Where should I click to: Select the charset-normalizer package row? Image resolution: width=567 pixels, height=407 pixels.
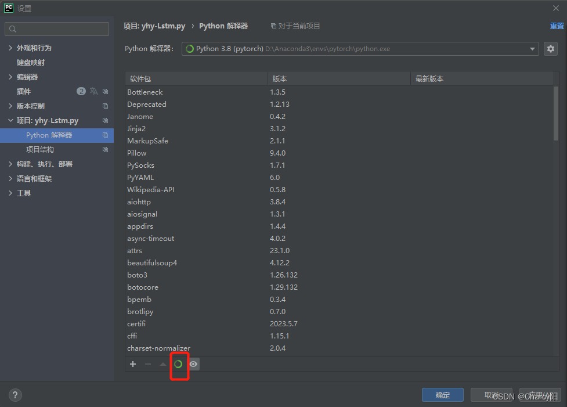tap(339, 348)
